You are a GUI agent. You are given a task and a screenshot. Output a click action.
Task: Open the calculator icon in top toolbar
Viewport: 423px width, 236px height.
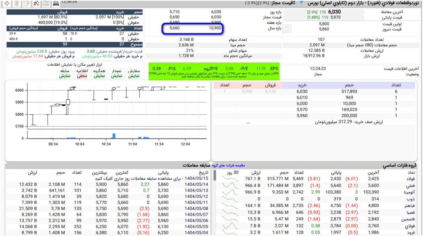(x=17, y=3)
